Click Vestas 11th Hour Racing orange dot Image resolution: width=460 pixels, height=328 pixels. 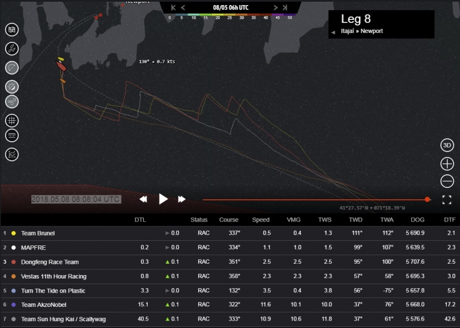pyautogui.click(x=14, y=276)
